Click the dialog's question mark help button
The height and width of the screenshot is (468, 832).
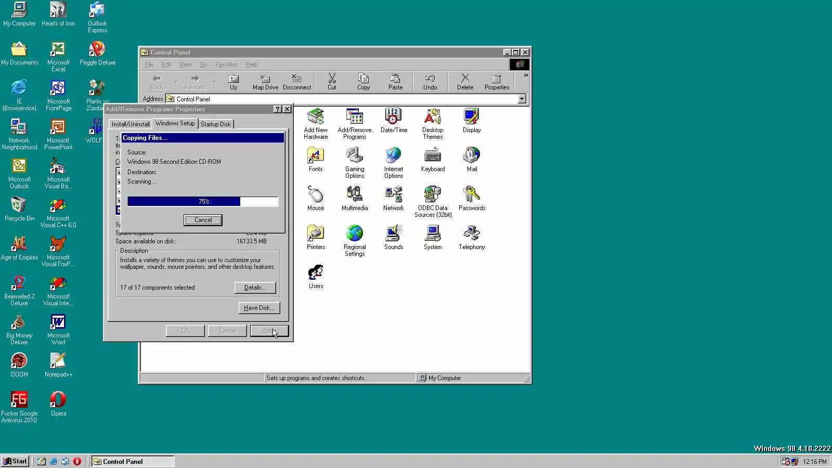click(278, 109)
